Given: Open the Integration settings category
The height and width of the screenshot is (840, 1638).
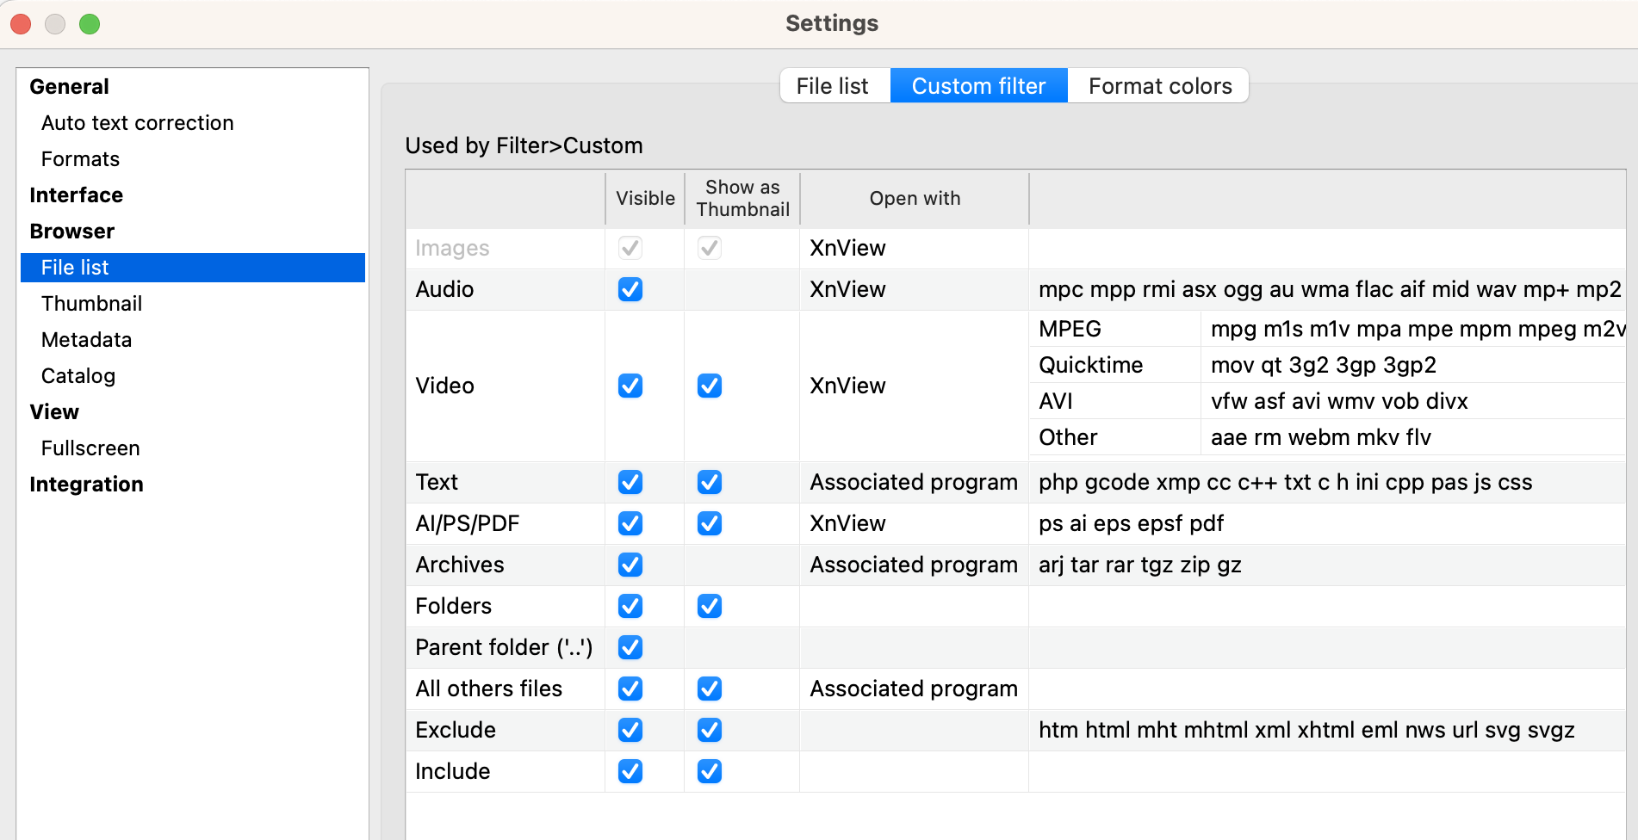Looking at the screenshot, I should coord(86,485).
